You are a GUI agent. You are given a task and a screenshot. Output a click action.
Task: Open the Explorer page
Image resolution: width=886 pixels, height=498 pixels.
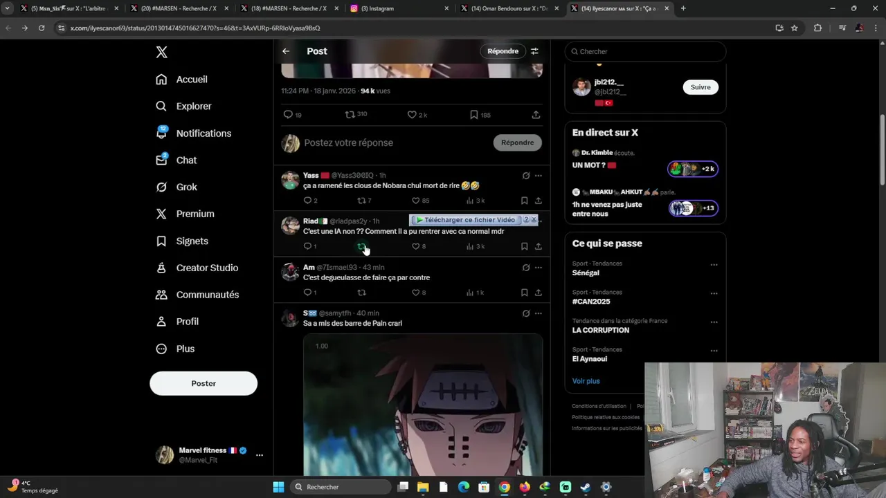pyautogui.click(x=183, y=107)
